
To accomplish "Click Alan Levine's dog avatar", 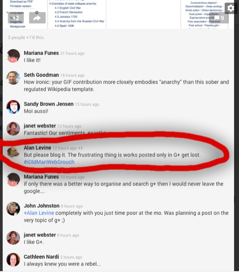I will (13, 152).
